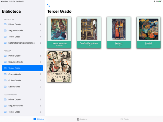Toggle fullscreen with the expand arrows icon
Image resolution: width=163 pixels, height=122 pixels.
48,5
